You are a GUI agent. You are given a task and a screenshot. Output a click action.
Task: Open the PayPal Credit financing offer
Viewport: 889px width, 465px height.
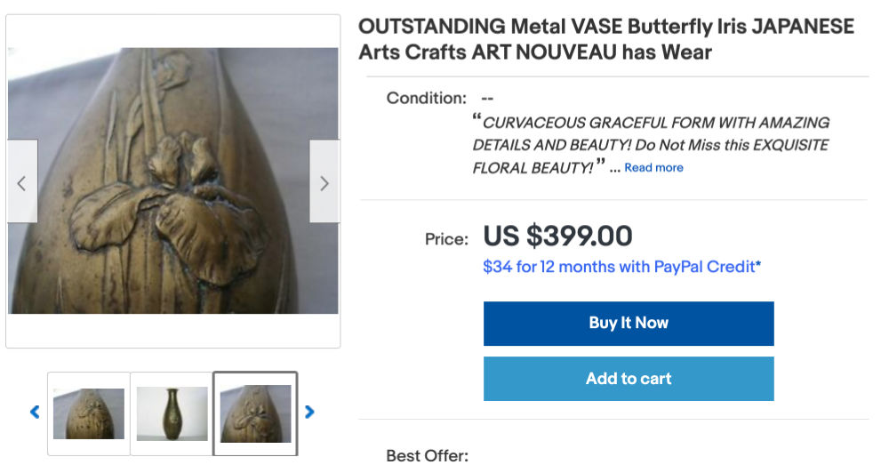pyautogui.click(x=621, y=267)
